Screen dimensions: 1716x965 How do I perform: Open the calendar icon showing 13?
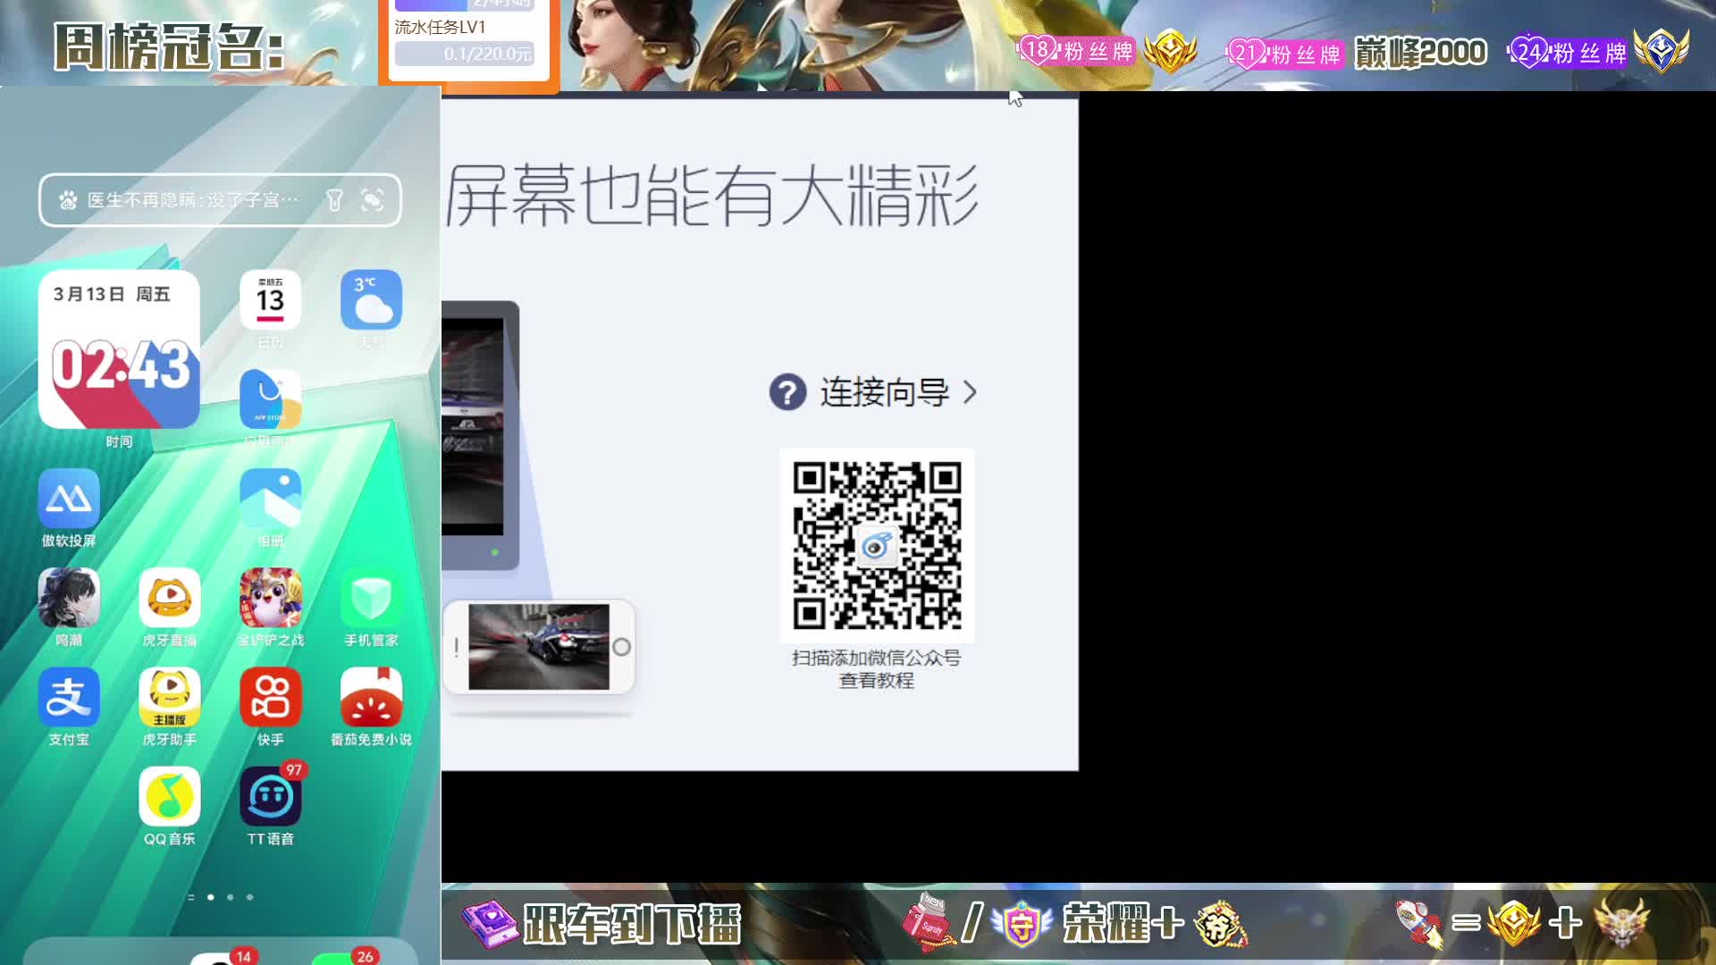coord(270,300)
